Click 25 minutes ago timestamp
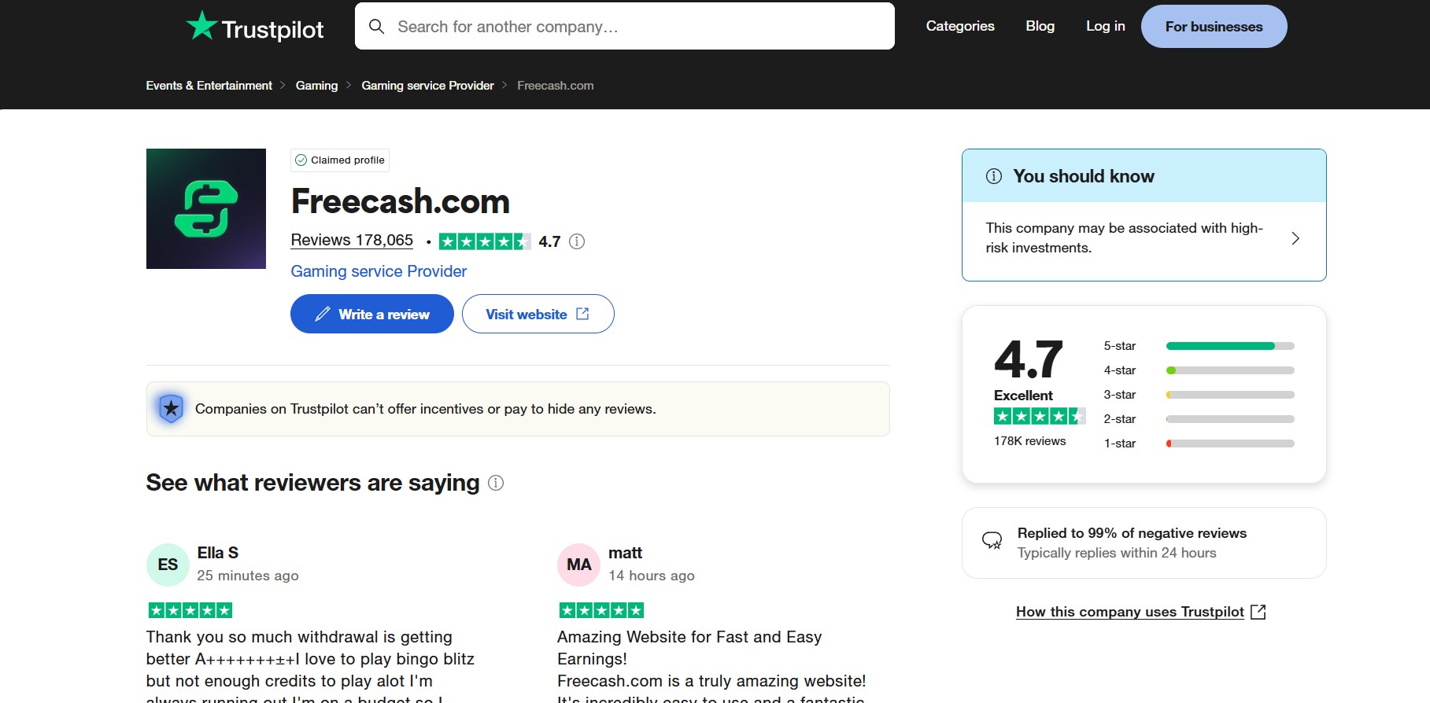The image size is (1430, 703). (248, 576)
